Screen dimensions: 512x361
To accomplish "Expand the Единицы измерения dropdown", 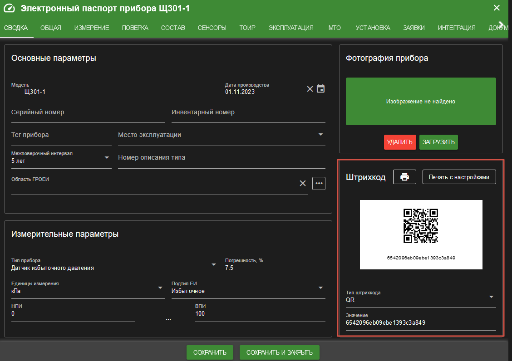I will tap(160, 288).
